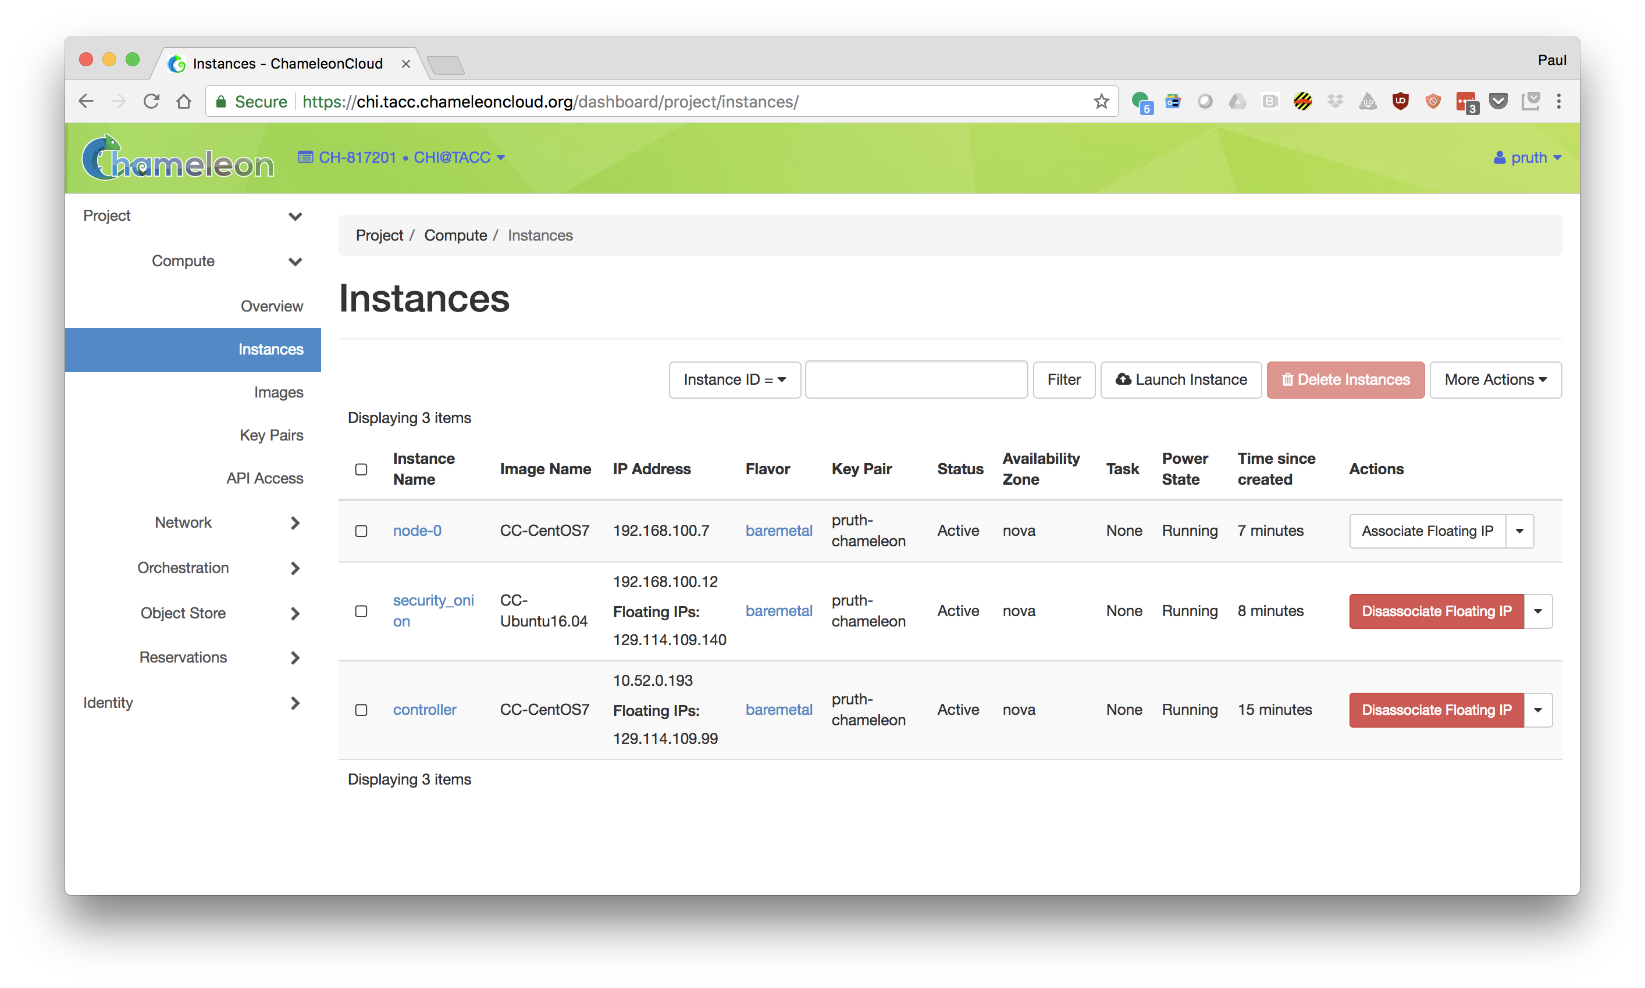This screenshot has height=988, width=1645.
Task: Open the LastPass extension with badge 3
Action: point(1467,102)
